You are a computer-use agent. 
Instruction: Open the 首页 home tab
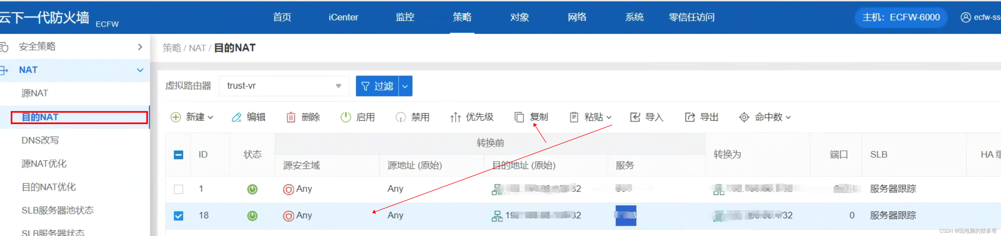tap(282, 17)
